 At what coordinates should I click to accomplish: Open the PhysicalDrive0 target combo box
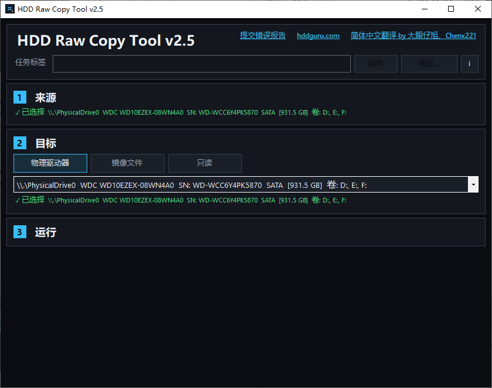point(234,184)
